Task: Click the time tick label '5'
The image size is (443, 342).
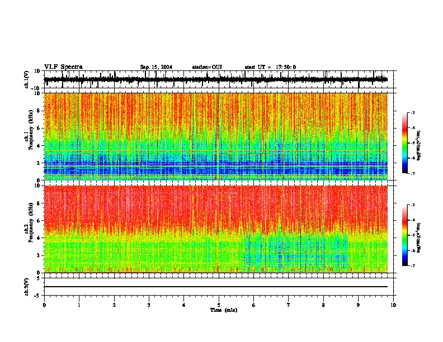Action: 219,305
